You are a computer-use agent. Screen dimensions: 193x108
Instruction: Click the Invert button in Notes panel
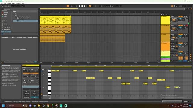[x=35, y=93]
